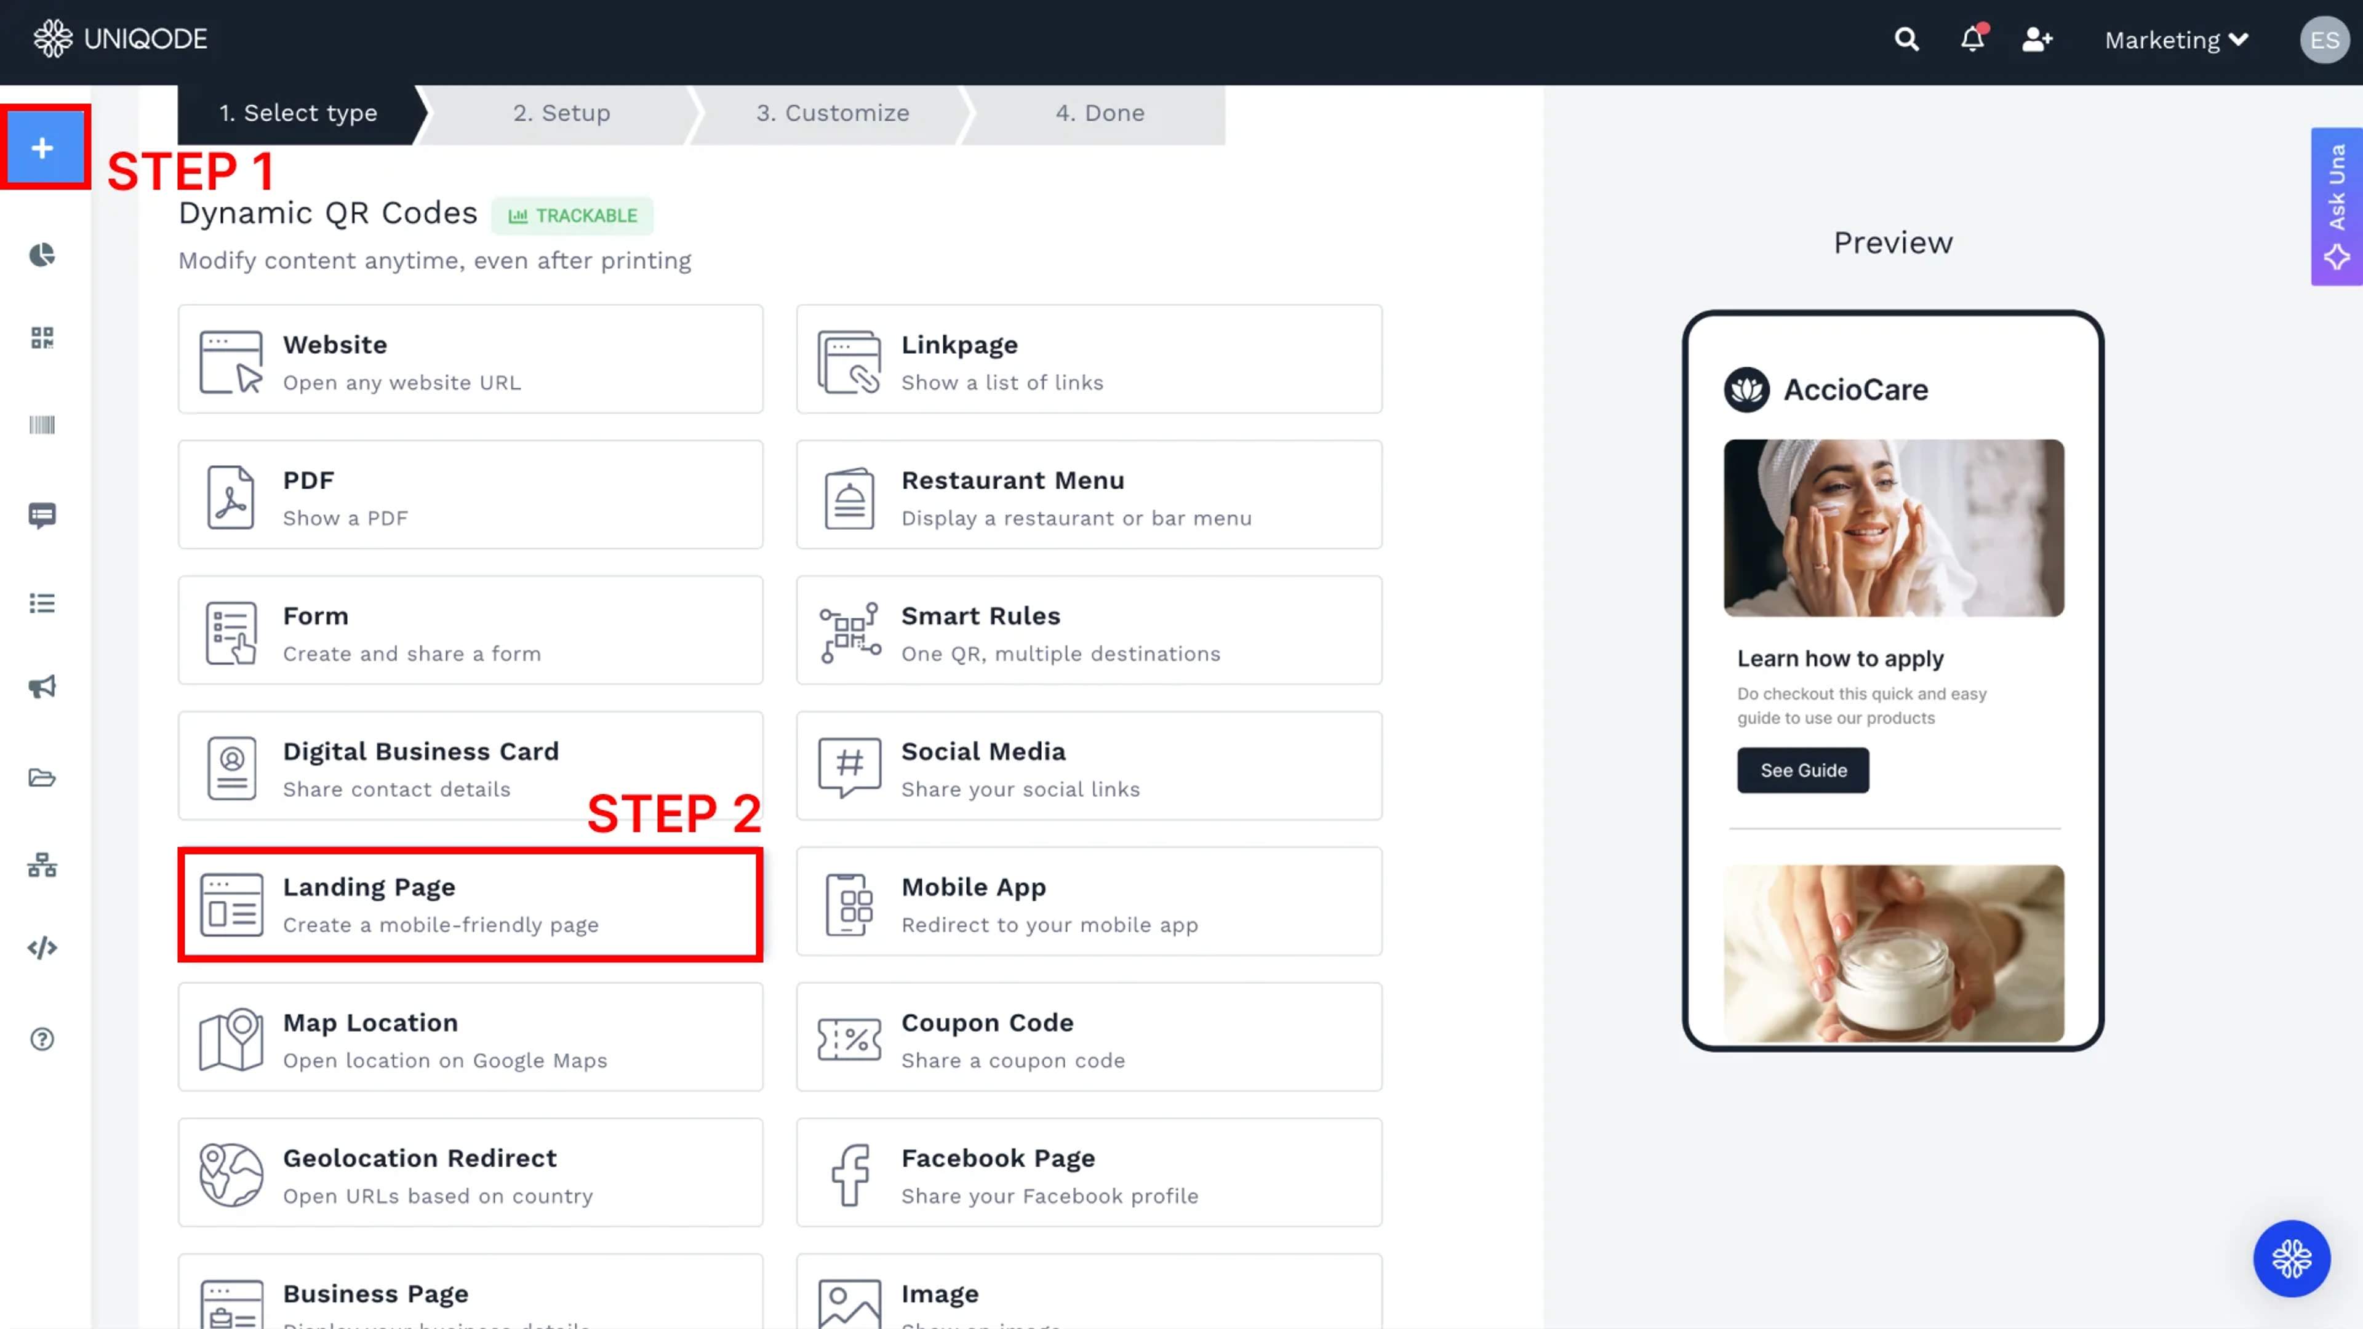Open megaphone campaigns sidebar icon
This screenshot has height=1329, width=2363.
pos(42,687)
